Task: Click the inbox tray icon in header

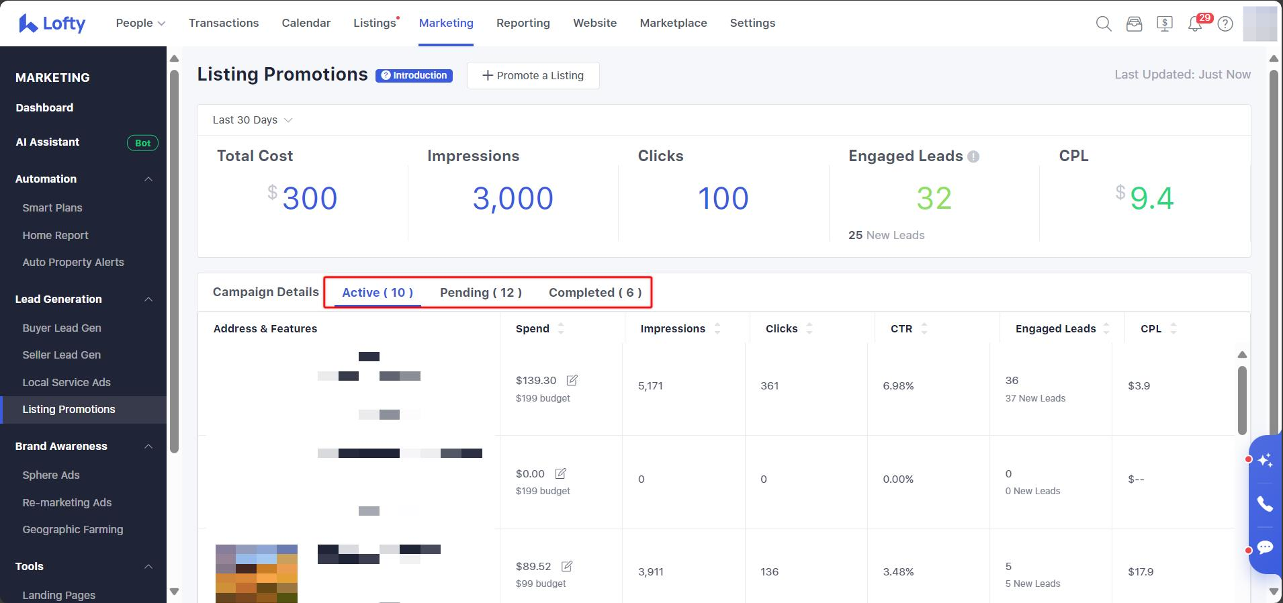Action: click(1134, 24)
